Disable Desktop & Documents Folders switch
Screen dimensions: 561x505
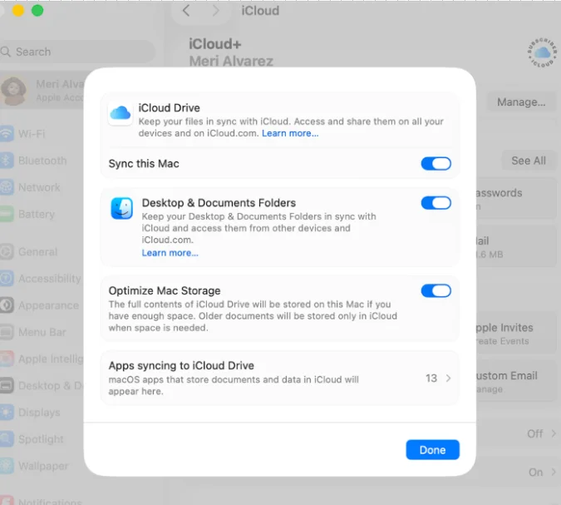(436, 203)
